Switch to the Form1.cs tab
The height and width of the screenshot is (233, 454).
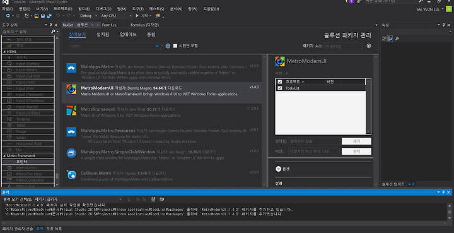tap(109, 25)
